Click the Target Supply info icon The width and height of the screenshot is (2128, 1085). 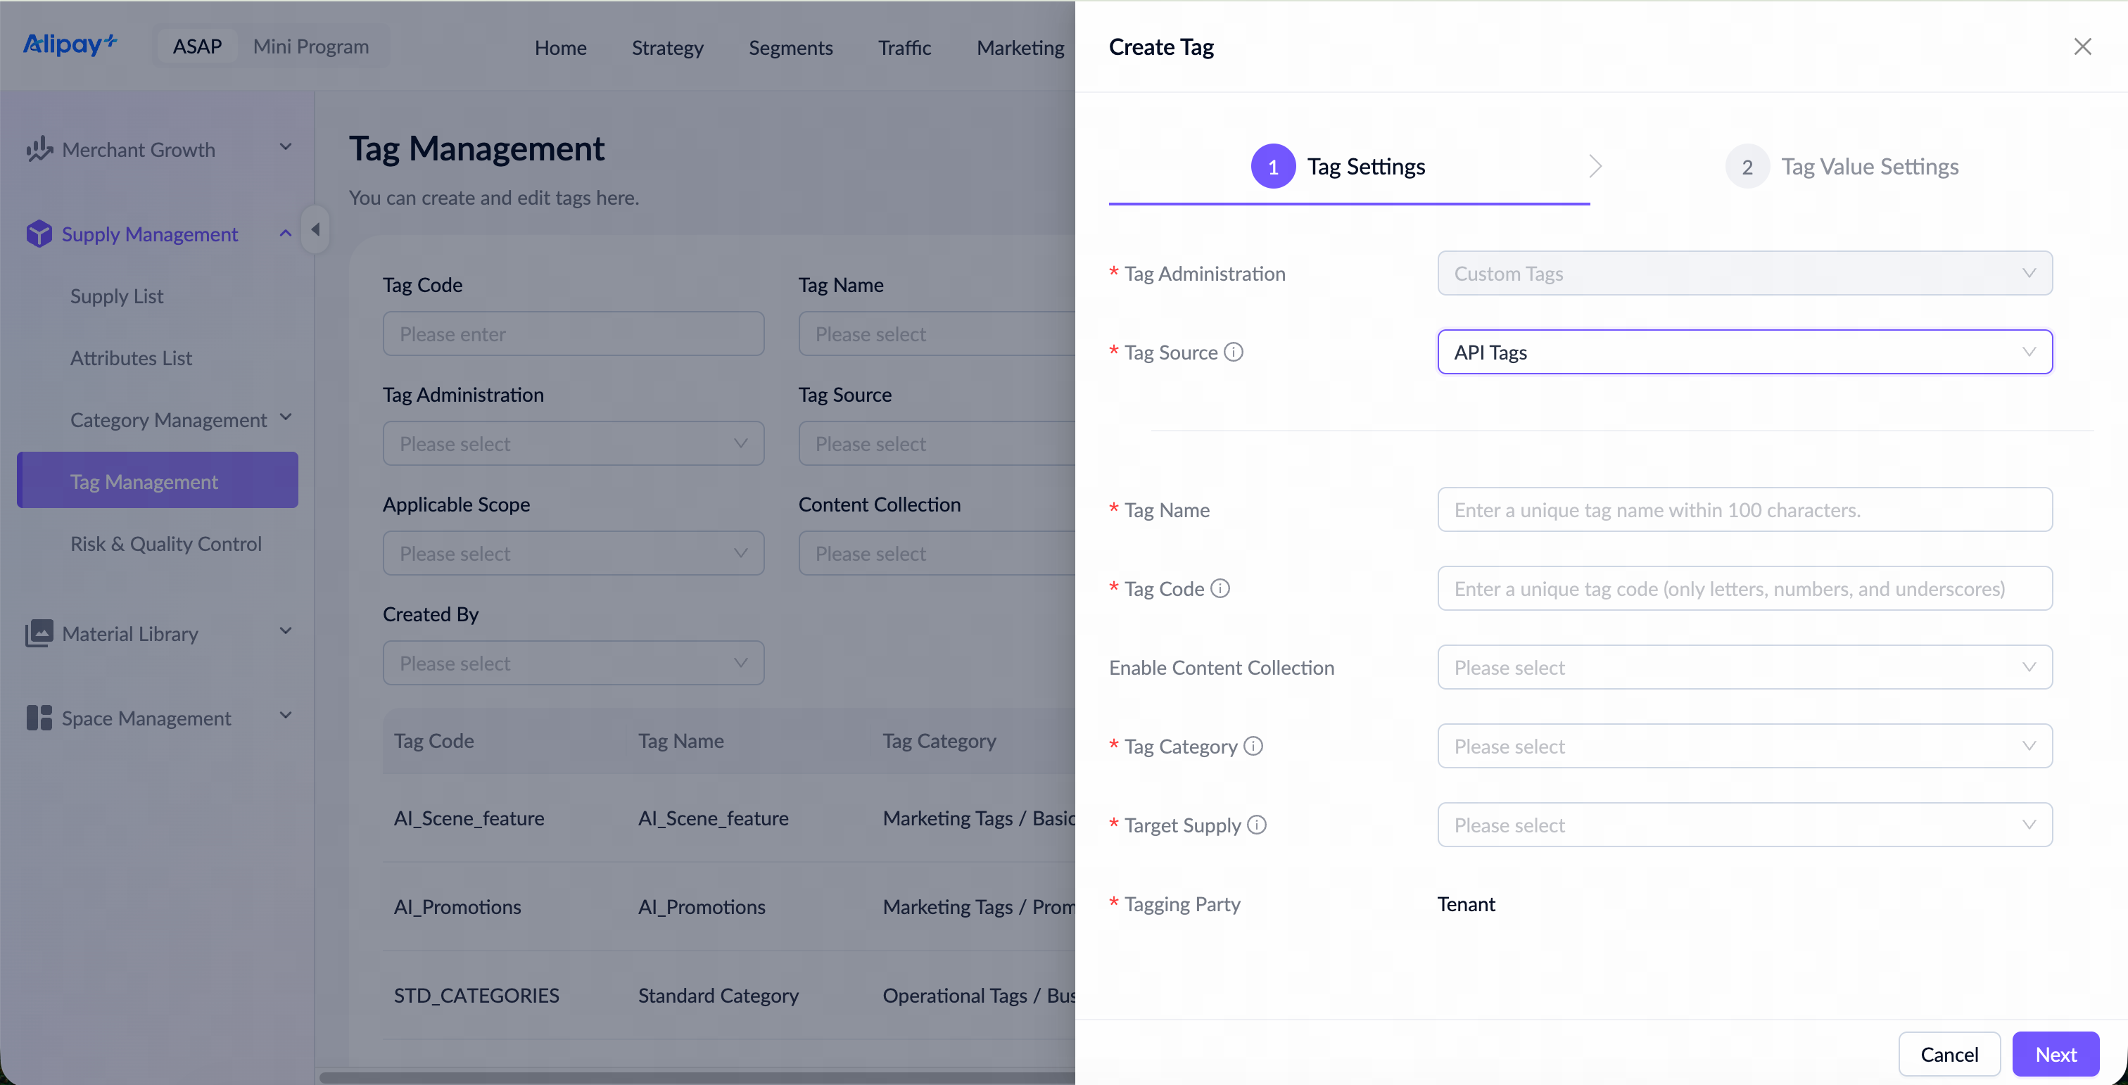(x=1257, y=824)
